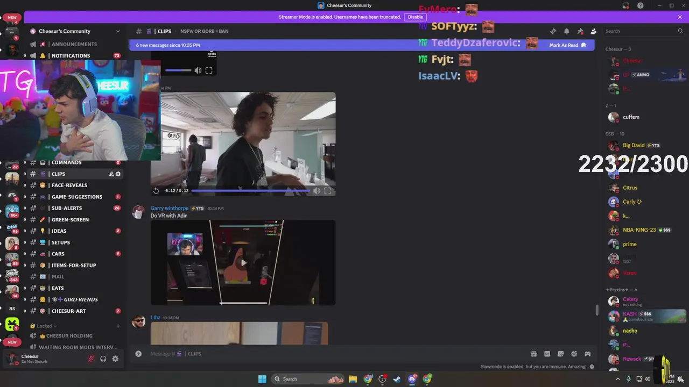Click member Citrus in member list
This screenshot has width=689, height=387.
[x=630, y=188]
